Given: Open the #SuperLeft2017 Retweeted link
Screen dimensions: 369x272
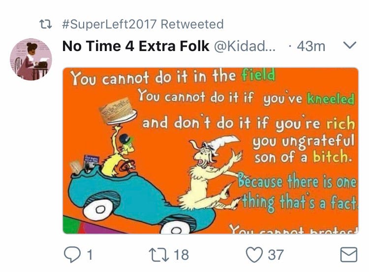Looking at the screenshot, I should (143, 24).
